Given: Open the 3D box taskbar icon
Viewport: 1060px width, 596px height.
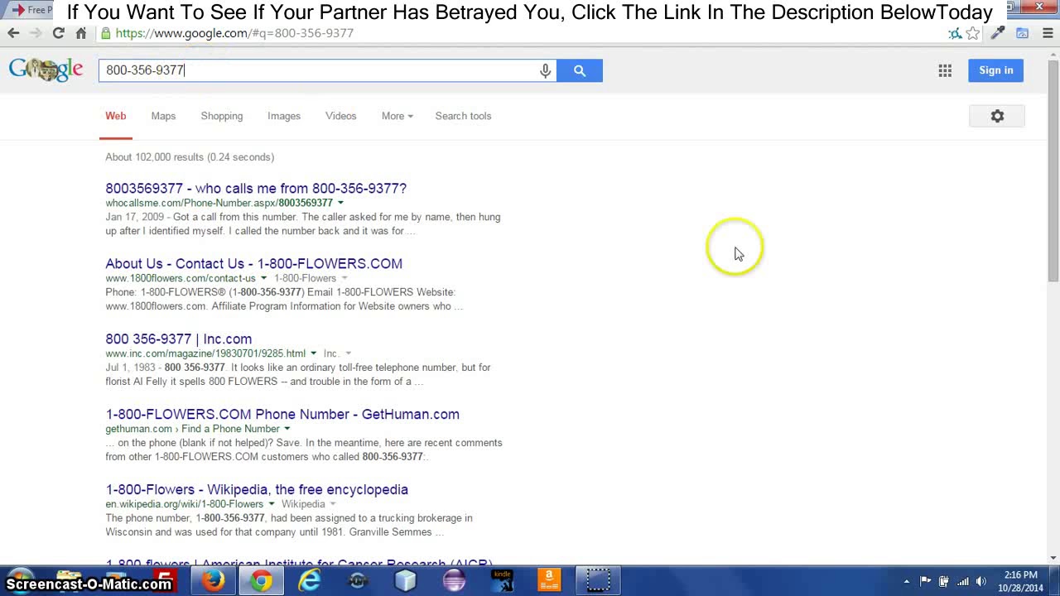Looking at the screenshot, I should pyautogui.click(x=406, y=581).
